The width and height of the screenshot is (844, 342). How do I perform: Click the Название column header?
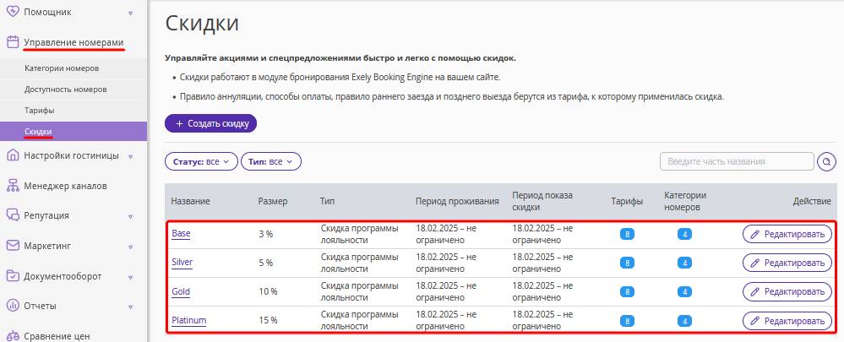coord(191,201)
